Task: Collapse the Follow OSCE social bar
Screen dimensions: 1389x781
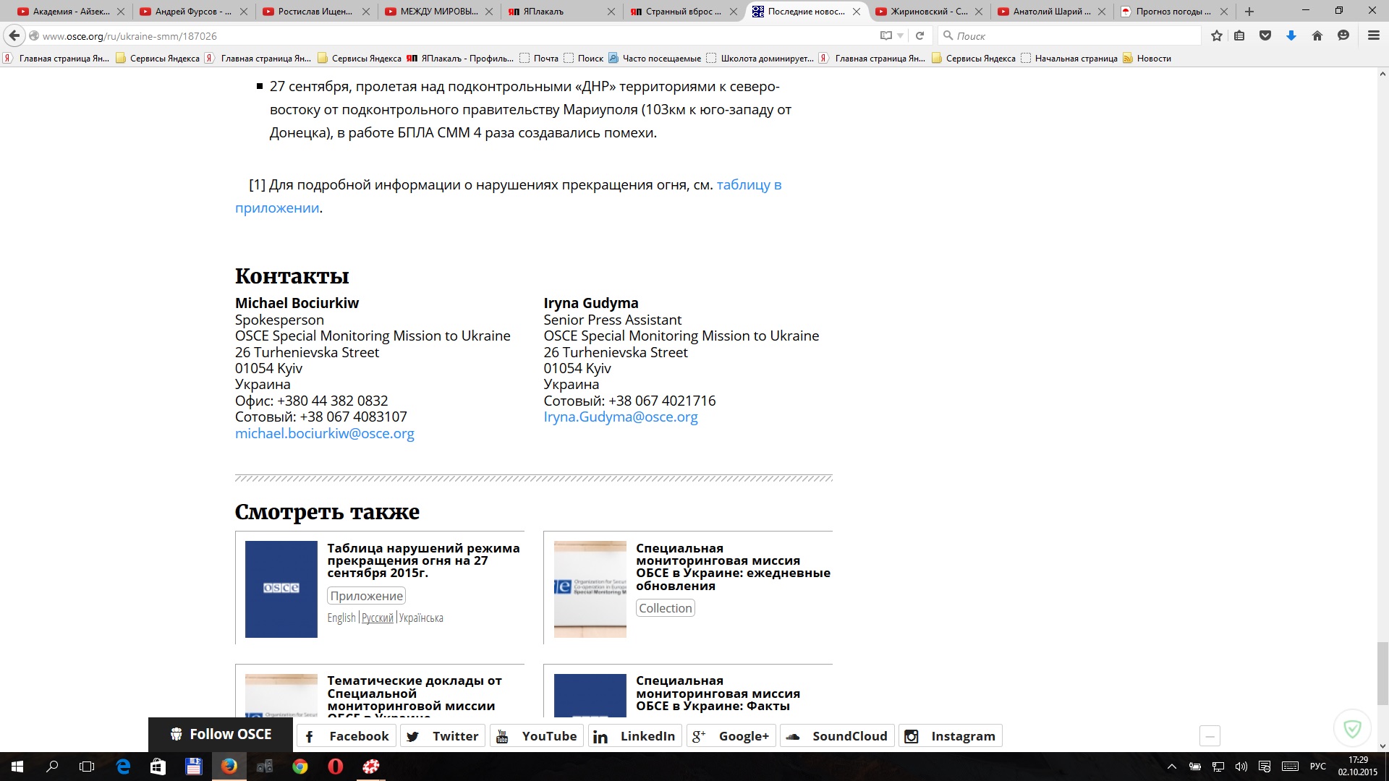Action: point(1210,736)
